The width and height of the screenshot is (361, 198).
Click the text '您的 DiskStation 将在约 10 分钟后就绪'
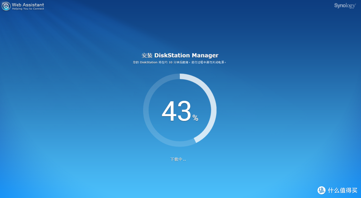tap(161, 62)
